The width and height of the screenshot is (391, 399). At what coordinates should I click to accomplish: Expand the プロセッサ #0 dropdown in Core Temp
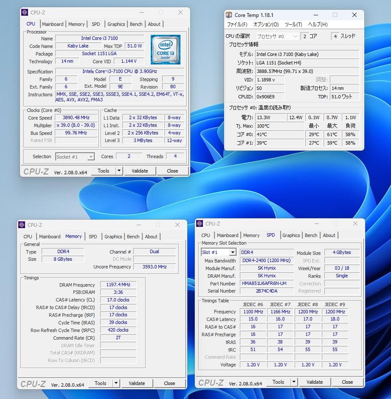point(295,36)
